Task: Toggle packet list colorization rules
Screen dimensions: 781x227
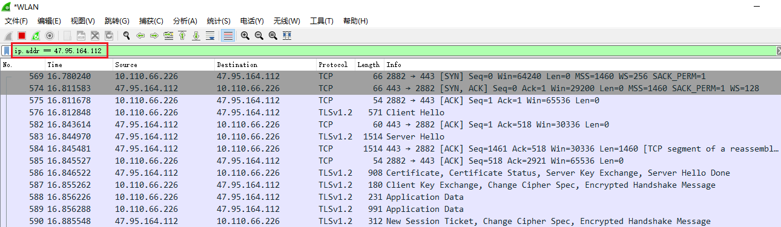Action: pyautogui.click(x=228, y=36)
